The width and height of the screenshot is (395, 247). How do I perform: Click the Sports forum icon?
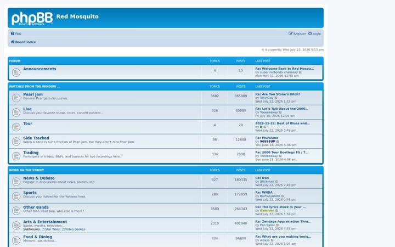pos(16,196)
